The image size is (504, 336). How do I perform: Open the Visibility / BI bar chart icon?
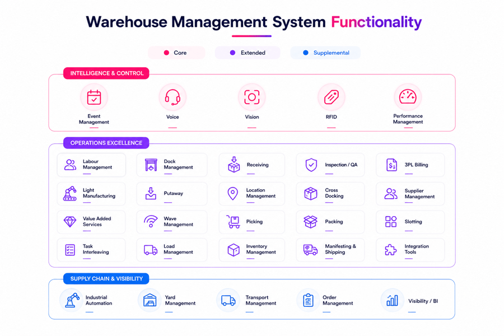[x=392, y=300]
